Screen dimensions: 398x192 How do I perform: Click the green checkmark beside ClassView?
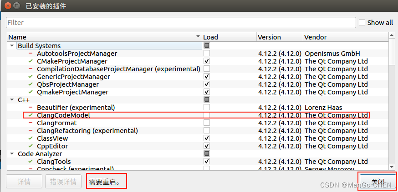point(31,138)
